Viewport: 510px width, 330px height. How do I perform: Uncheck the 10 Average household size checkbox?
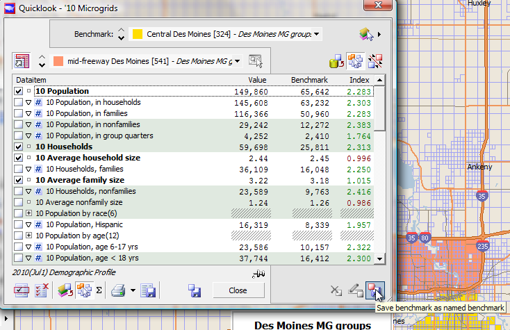pyautogui.click(x=19, y=158)
